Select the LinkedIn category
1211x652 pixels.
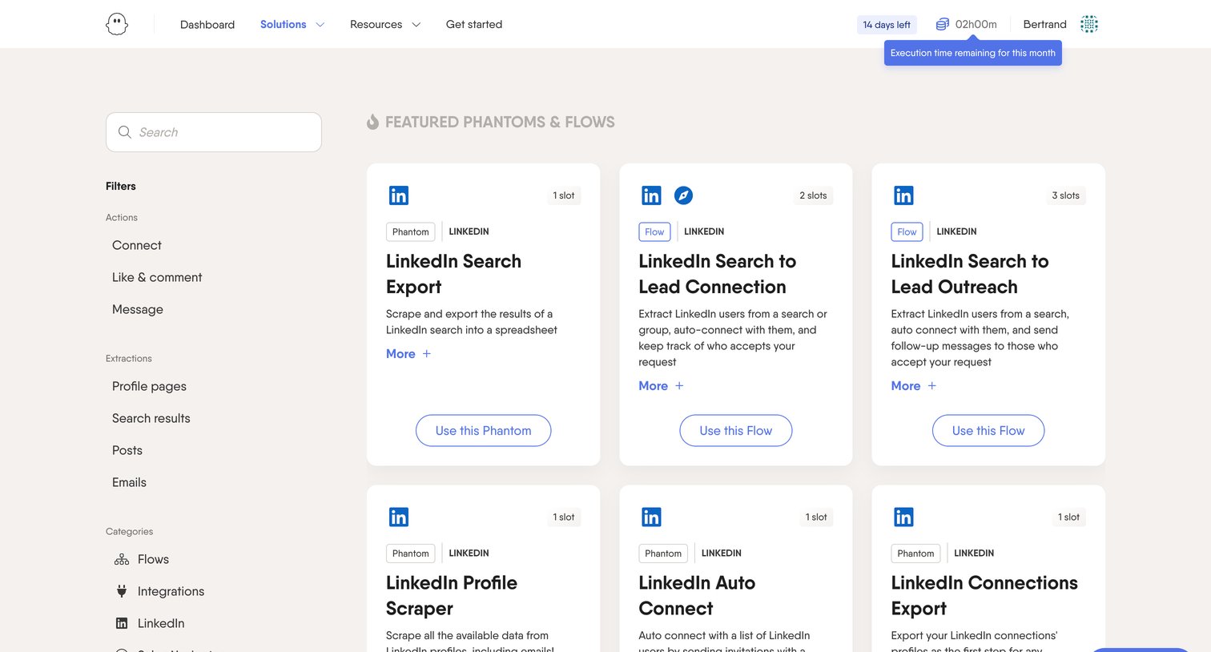click(x=161, y=623)
